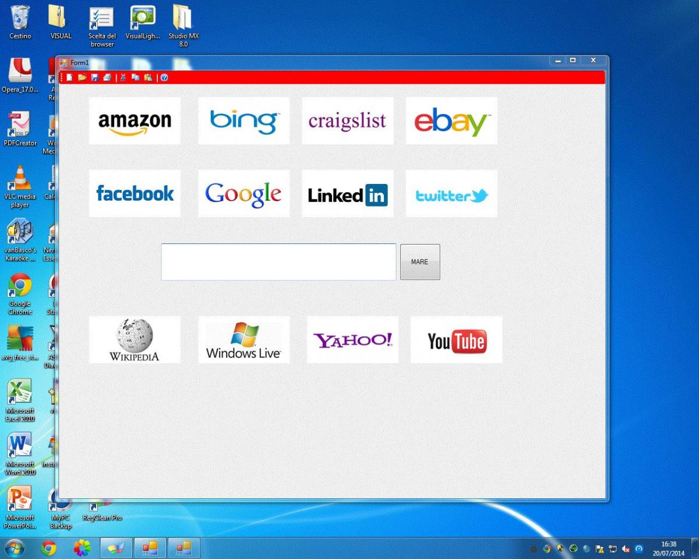Select the Microsoft PowerPoint desktop icon
699x559 pixels.
click(20, 508)
